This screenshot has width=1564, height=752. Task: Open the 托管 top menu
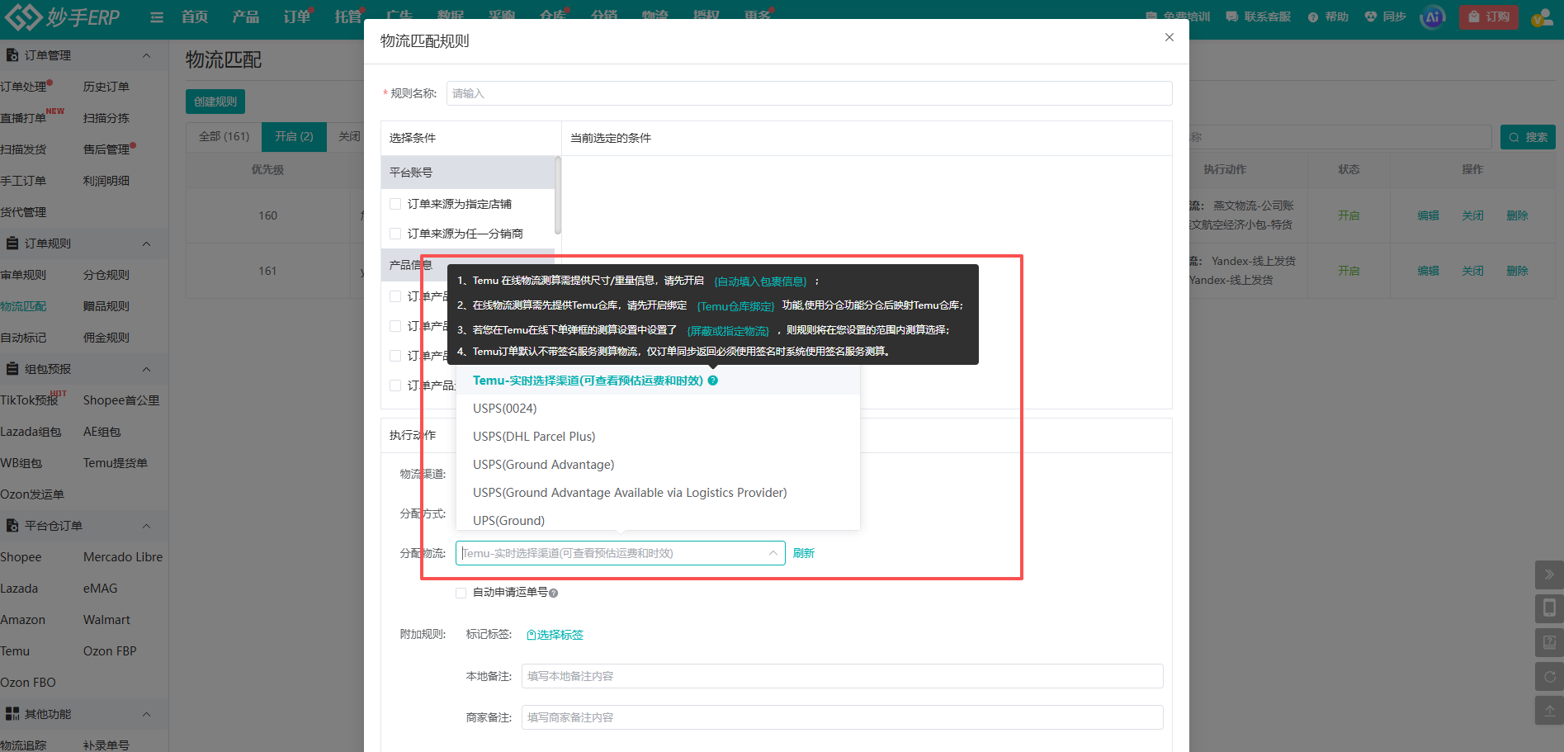[x=348, y=17]
